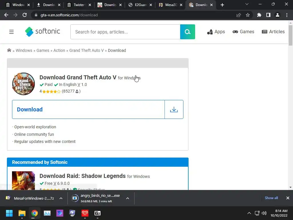
Task: Close the downloads bar
Action: click(288, 198)
